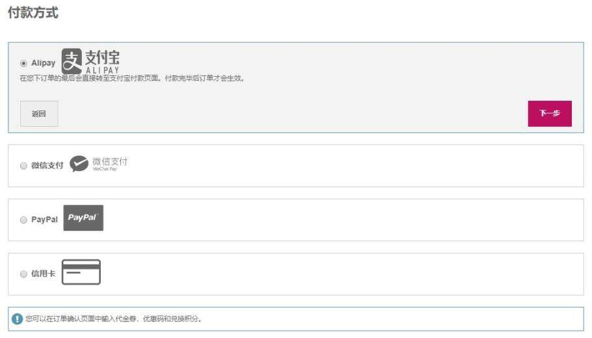Click the Alipay label text

point(43,63)
